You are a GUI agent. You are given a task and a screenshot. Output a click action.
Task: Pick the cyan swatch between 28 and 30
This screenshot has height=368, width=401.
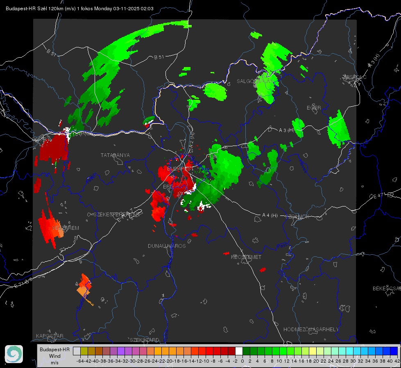[x=350, y=351]
